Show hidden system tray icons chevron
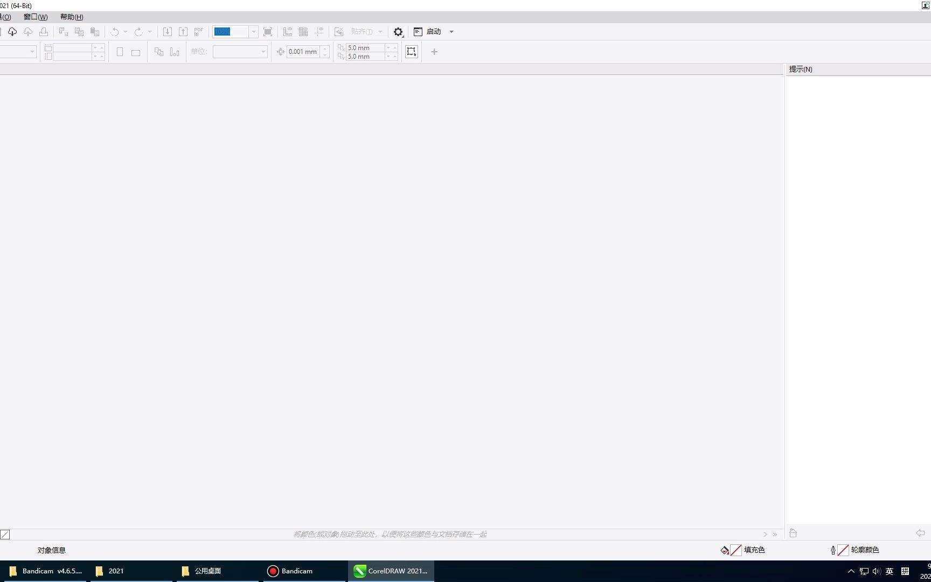 click(851, 571)
